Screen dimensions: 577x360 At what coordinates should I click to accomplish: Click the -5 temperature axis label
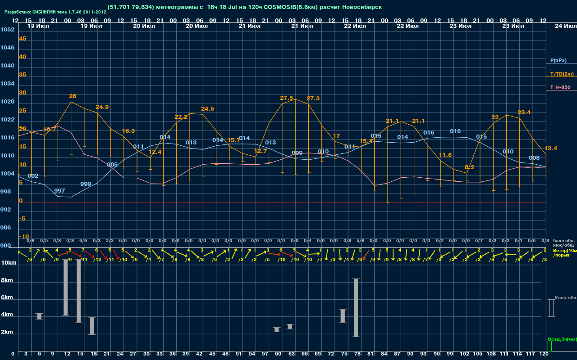(23, 219)
